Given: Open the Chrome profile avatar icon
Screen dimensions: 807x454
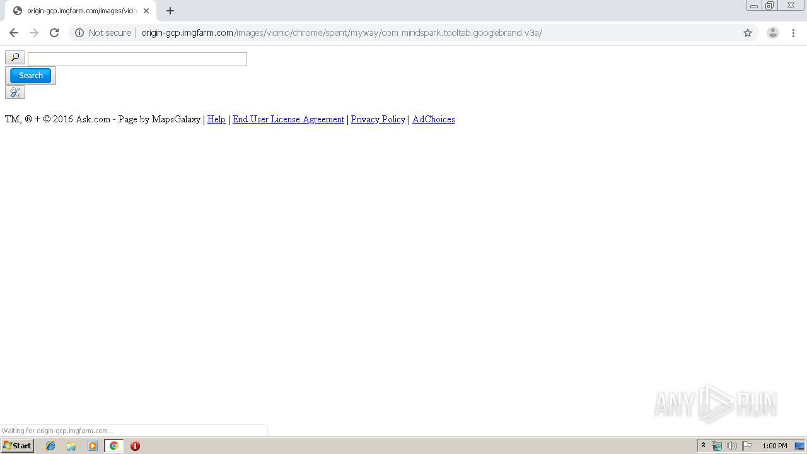Looking at the screenshot, I should pyautogui.click(x=773, y=33).
